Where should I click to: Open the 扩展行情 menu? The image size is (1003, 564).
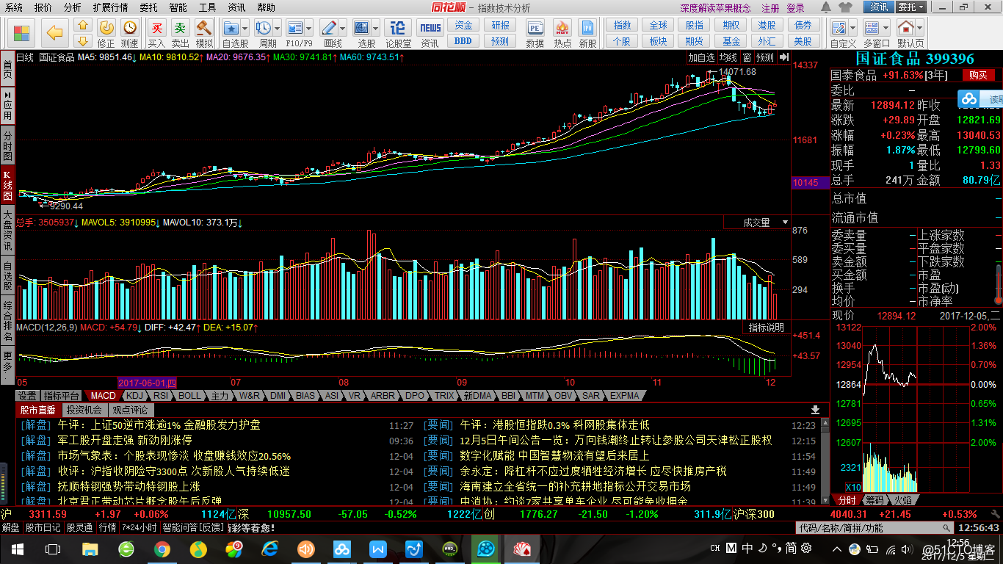coord(109,7)
